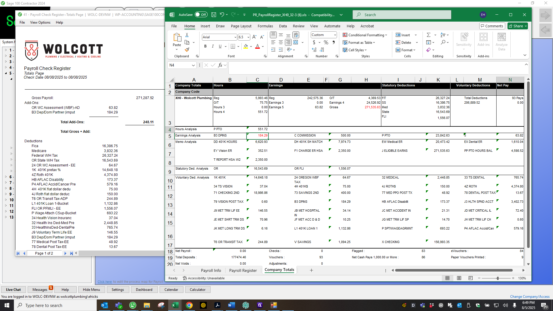Switch to Page Layout view button
The width and height of the screenshot is (553, 311).
coord(459,278)
